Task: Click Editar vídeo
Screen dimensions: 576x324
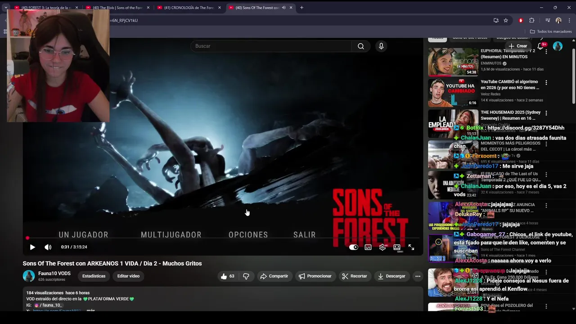Action: [128, 276]
